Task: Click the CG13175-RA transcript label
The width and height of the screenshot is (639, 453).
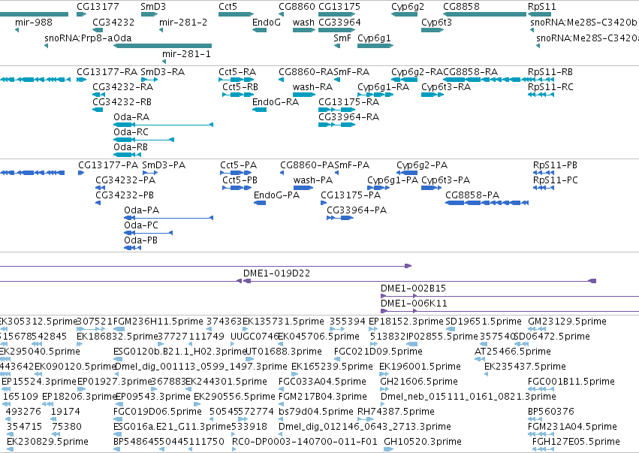Action: pos(349,102)
